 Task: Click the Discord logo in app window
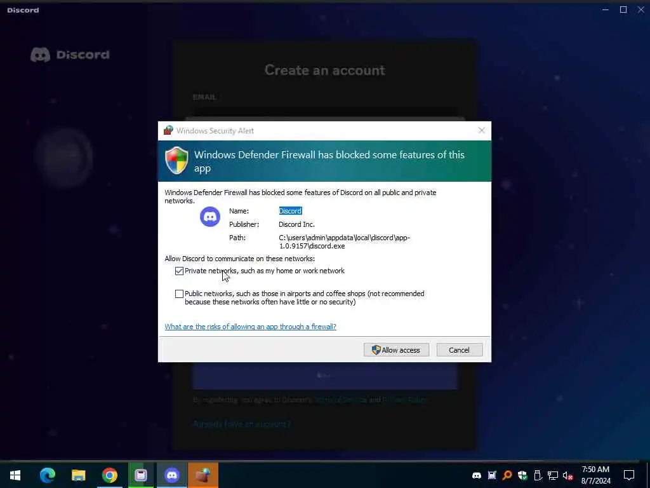point(70,55)
